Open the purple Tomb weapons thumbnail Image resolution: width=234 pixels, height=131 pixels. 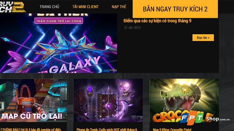tap(108, 100)
